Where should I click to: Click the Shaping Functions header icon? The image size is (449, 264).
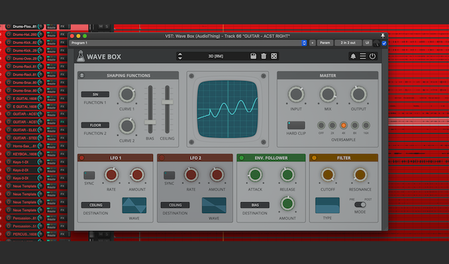pyautogui.click(x=82, y=75)
